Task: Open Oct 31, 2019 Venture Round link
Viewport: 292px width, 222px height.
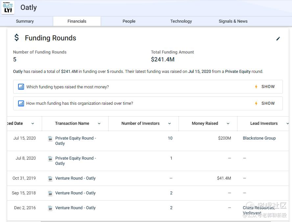Action: (x=75, y=178)
